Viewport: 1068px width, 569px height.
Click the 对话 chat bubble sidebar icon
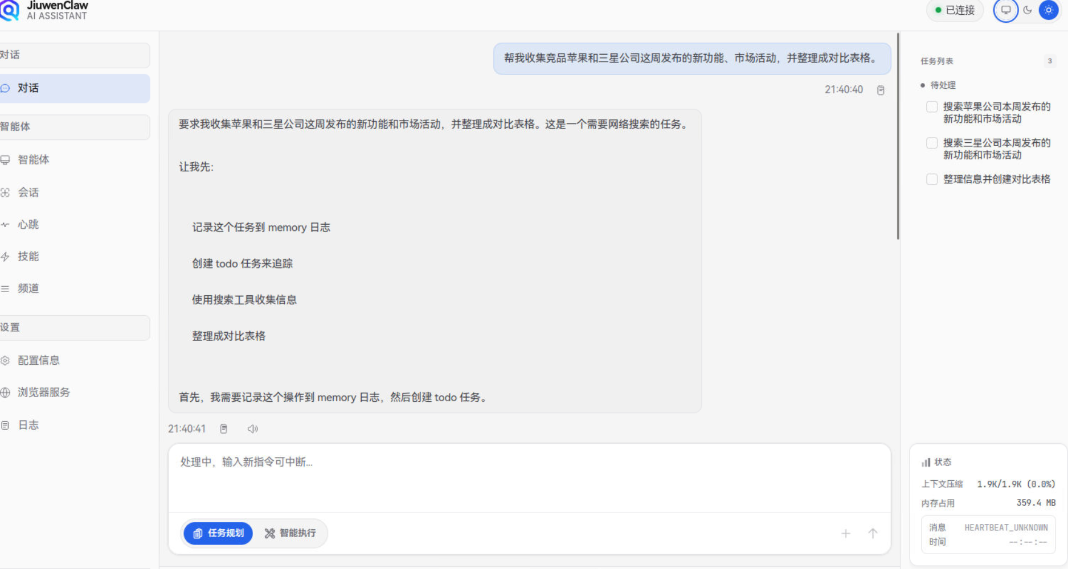click(x=5, y=88)
